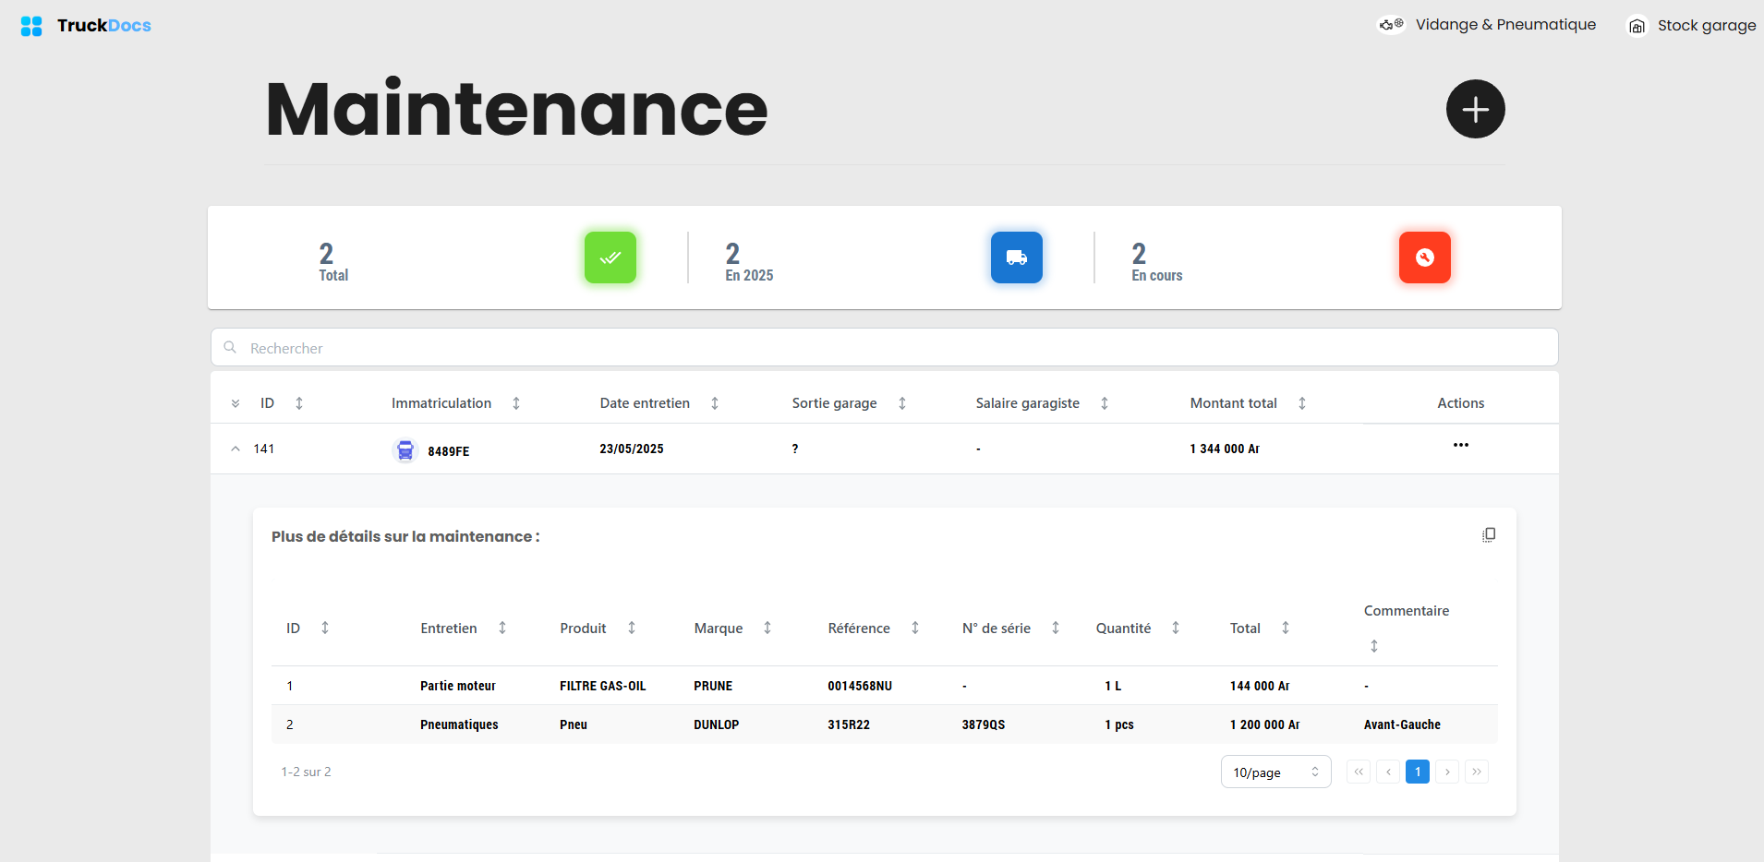
Task: Select page 1 in pagination
Action: (x=1418, y=772)
